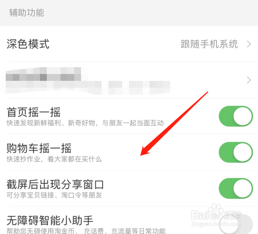Select 跟随手机系统 value
Screen dimensions: 258x234
(x=209, y=44)
